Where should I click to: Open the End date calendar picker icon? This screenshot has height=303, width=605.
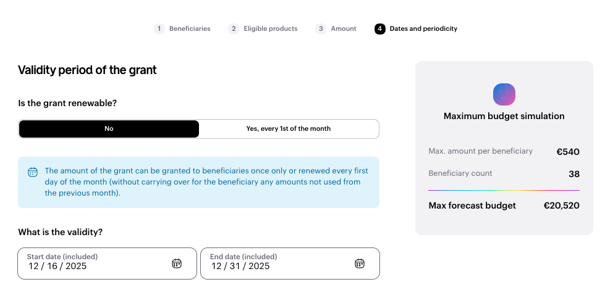pyautogui.click(x=360, y=264)
